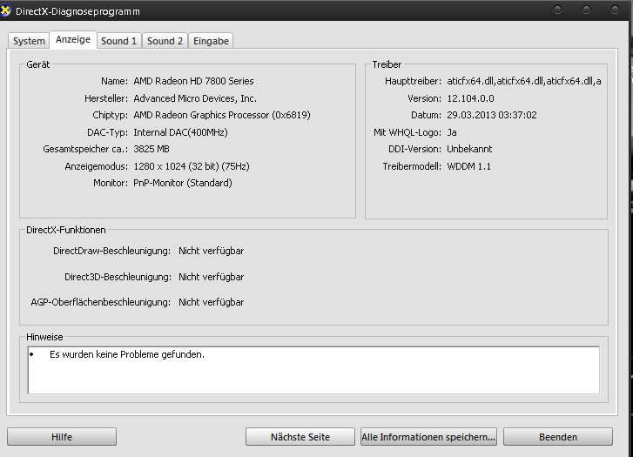The image size is (633, 457).
Task: Open the Sound 1 tab
Action: click(118, 41)
